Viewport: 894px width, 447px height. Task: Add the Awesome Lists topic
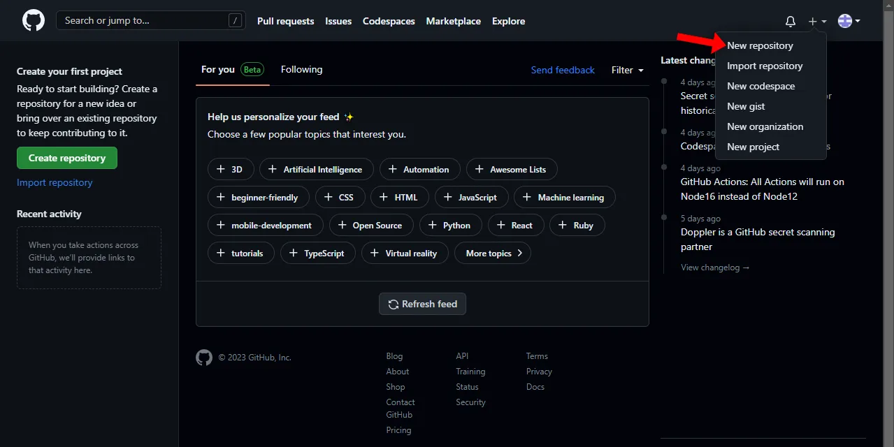[512, 169]
